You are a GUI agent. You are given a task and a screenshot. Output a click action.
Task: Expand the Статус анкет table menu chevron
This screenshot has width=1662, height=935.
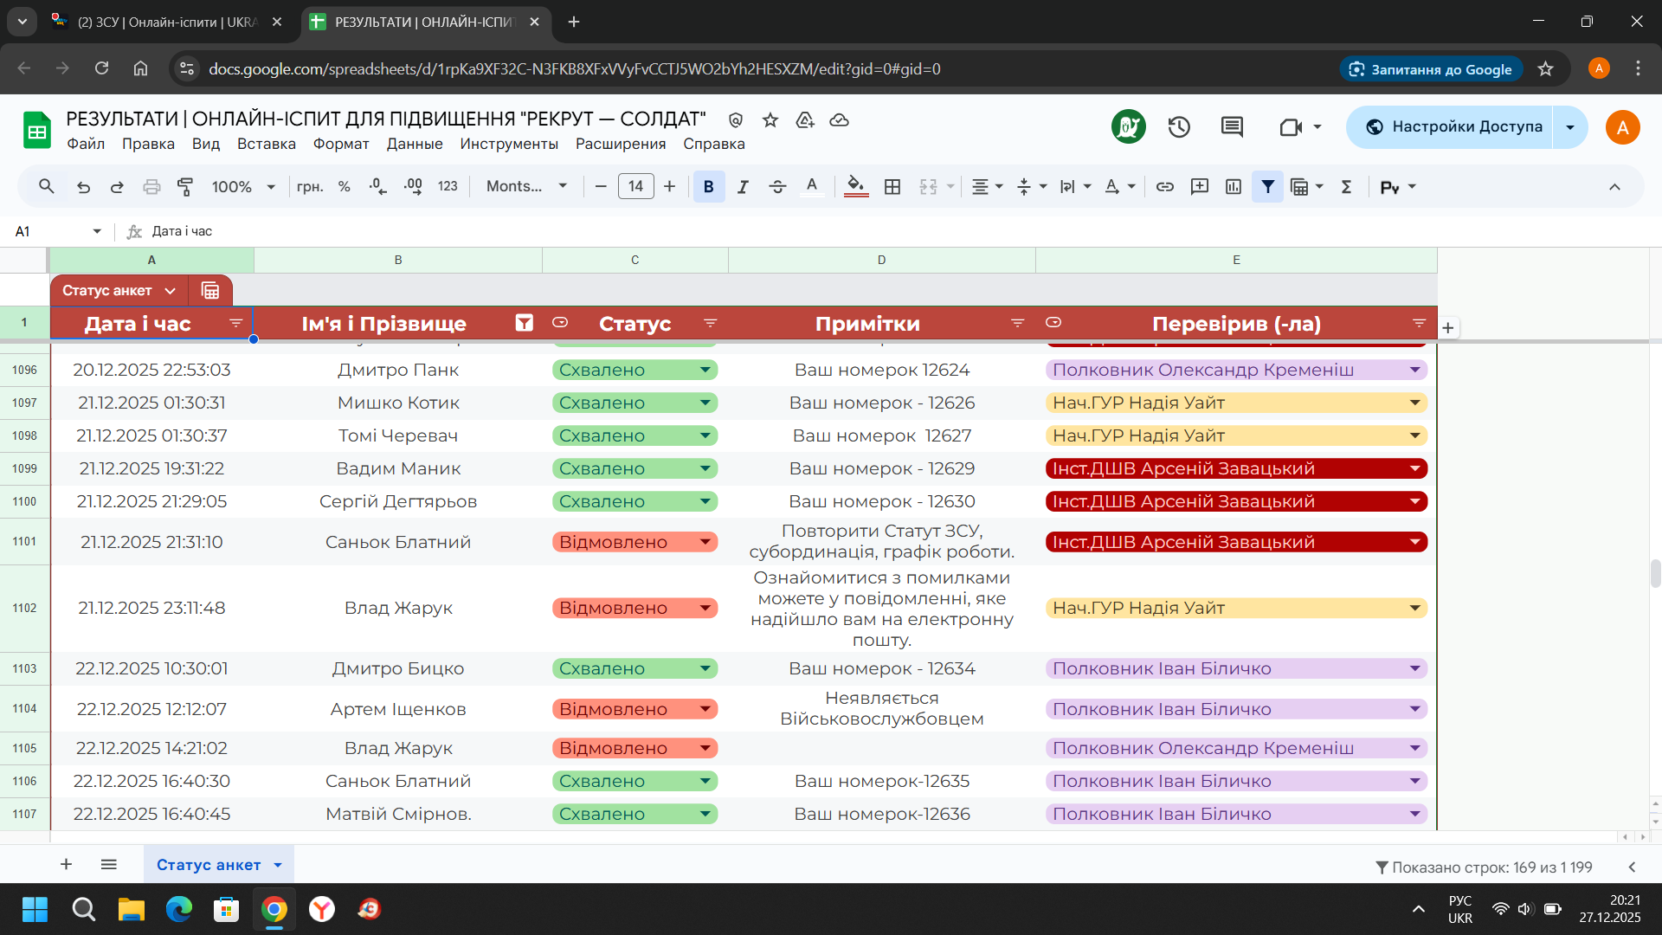pos(170,291)
